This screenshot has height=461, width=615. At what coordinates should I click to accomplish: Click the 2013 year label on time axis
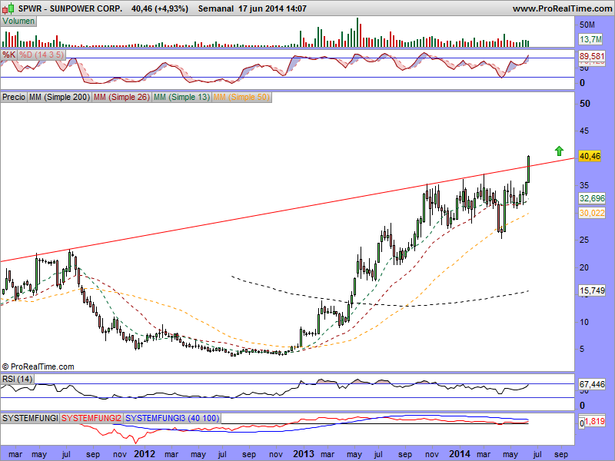pyautogui.click(x=304, y=454)
